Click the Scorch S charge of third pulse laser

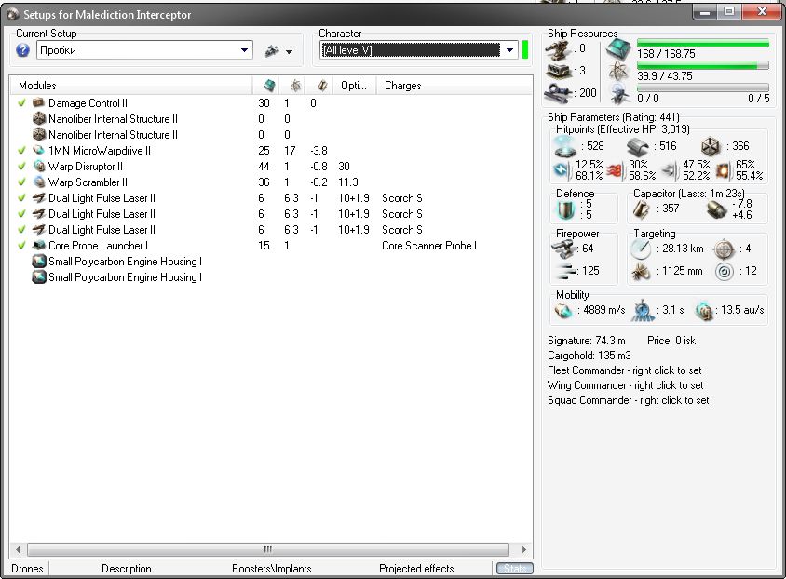pyautogui.click(x=402, y=230)
